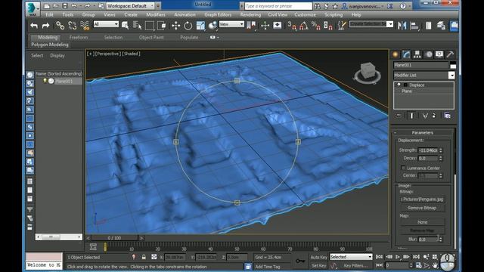
Task: Activate the Bind to Space Warp tool
Action: [85, 26]
